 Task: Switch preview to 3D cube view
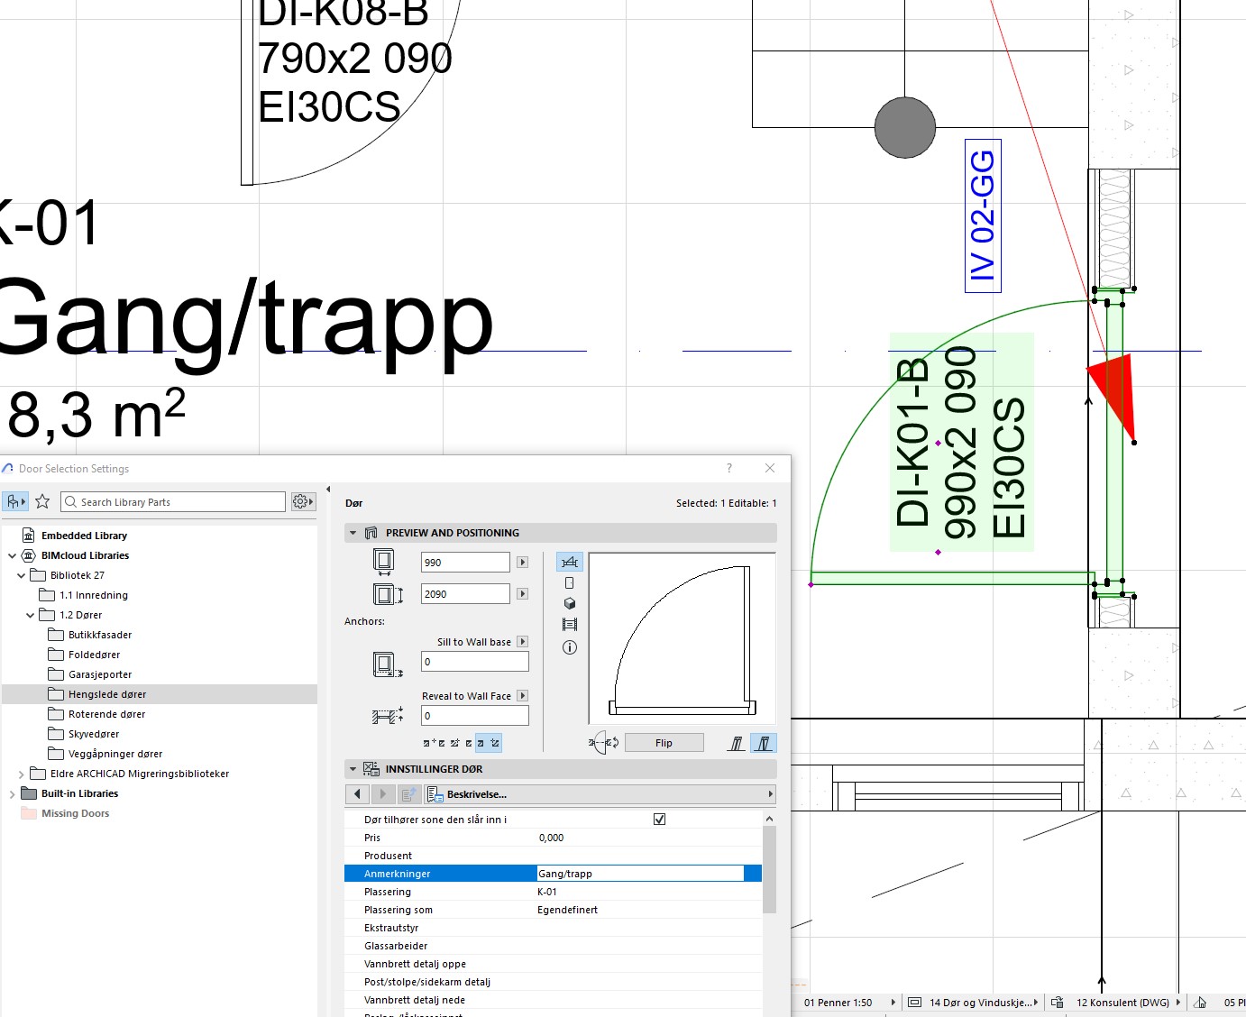[x=570, y=604]
